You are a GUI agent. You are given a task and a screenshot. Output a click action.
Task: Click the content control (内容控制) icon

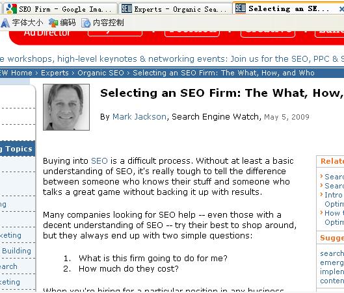point(86,23)
